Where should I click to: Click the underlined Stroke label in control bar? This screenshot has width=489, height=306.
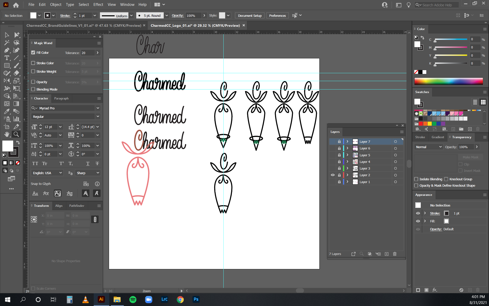coord(65,16)
